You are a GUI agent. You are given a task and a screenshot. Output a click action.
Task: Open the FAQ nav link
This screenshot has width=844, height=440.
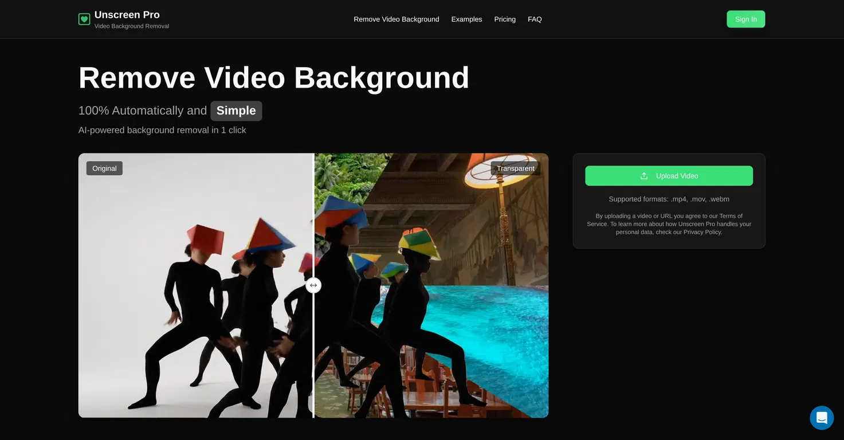tap(534, 19)
